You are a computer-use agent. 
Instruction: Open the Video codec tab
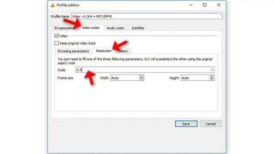pos(91,28)
